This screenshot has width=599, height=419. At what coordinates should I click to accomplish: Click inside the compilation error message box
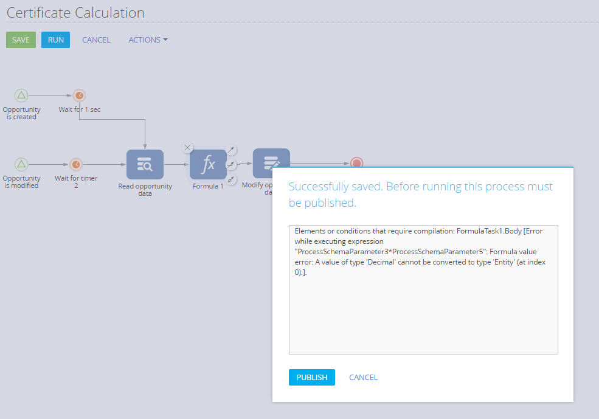tap(423, 289)
